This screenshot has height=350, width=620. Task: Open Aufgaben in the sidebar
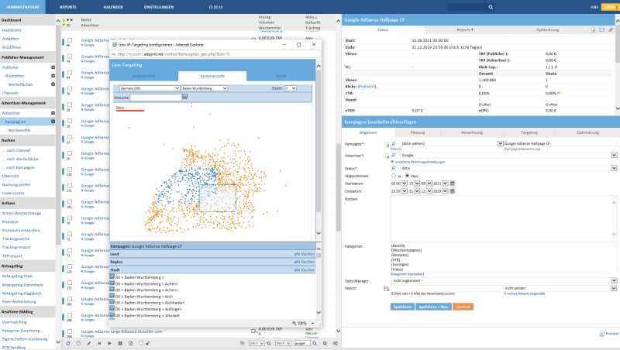click(10, 39)
